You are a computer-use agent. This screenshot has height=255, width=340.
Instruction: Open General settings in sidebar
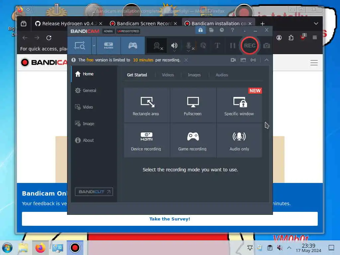[94, 90]
